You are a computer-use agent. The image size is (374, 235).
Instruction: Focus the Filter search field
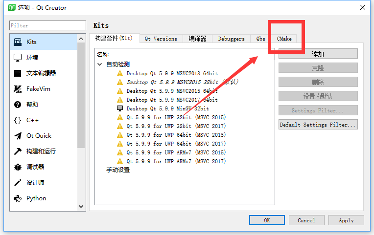pyautogui.click(x=47, y=25)
